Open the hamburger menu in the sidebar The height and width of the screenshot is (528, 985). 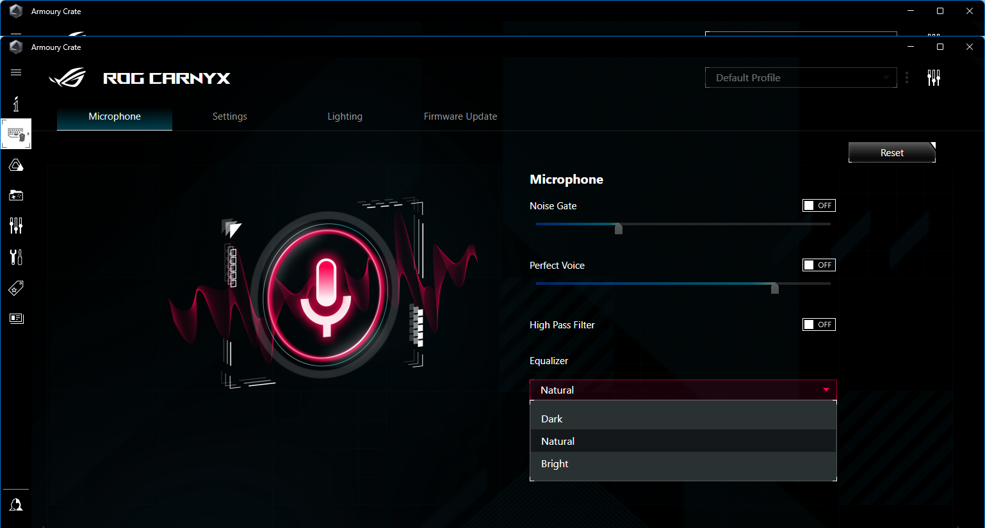pos(16,72)
